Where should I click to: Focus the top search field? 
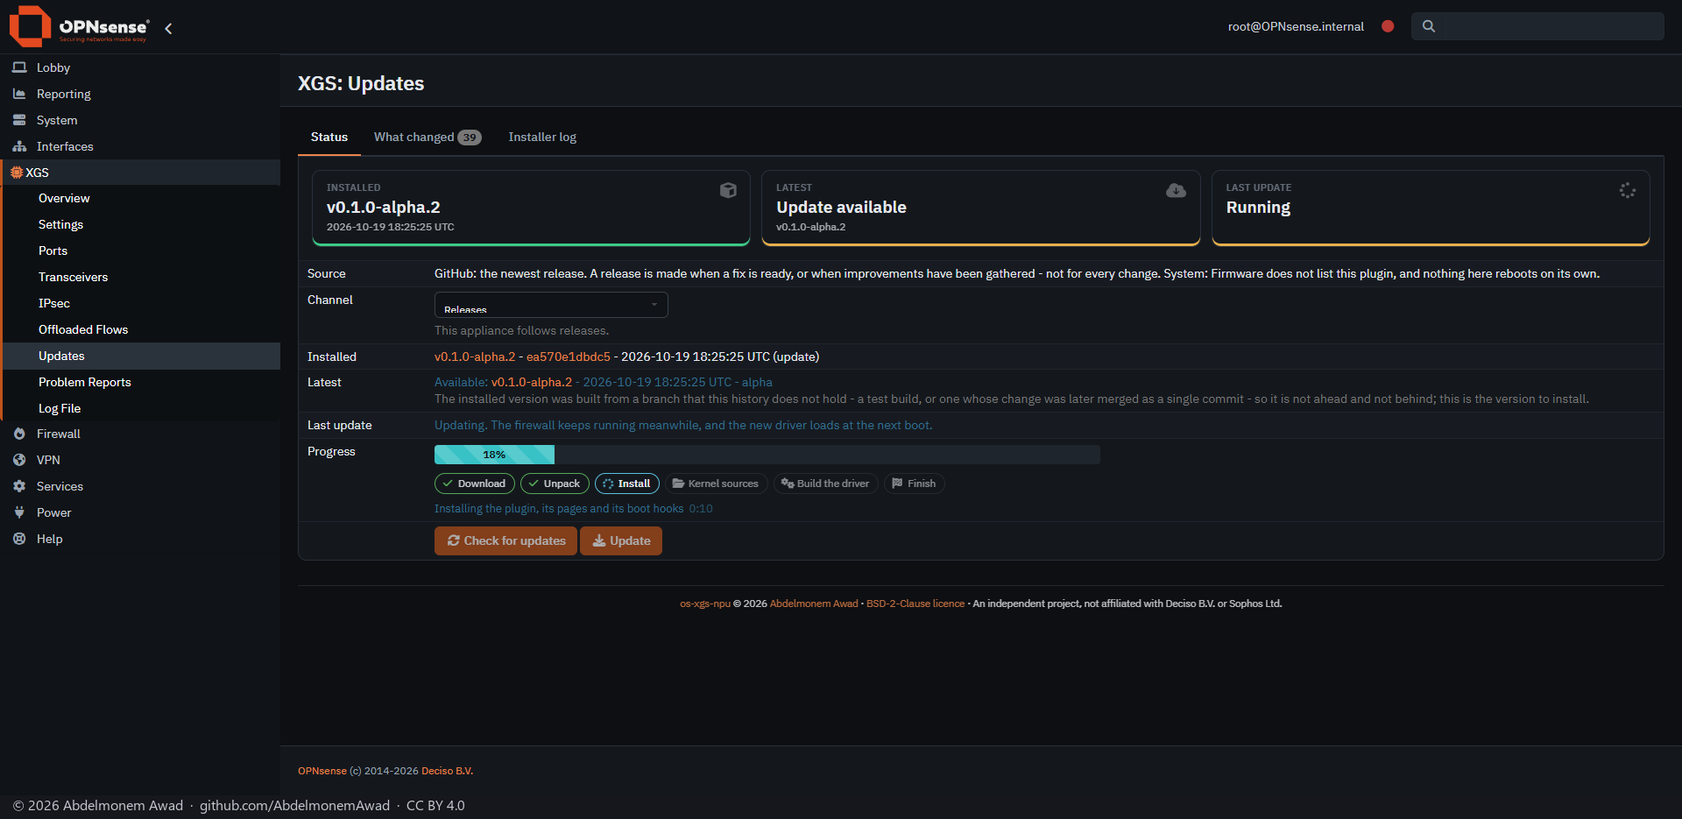click(x=1537, y=26)
